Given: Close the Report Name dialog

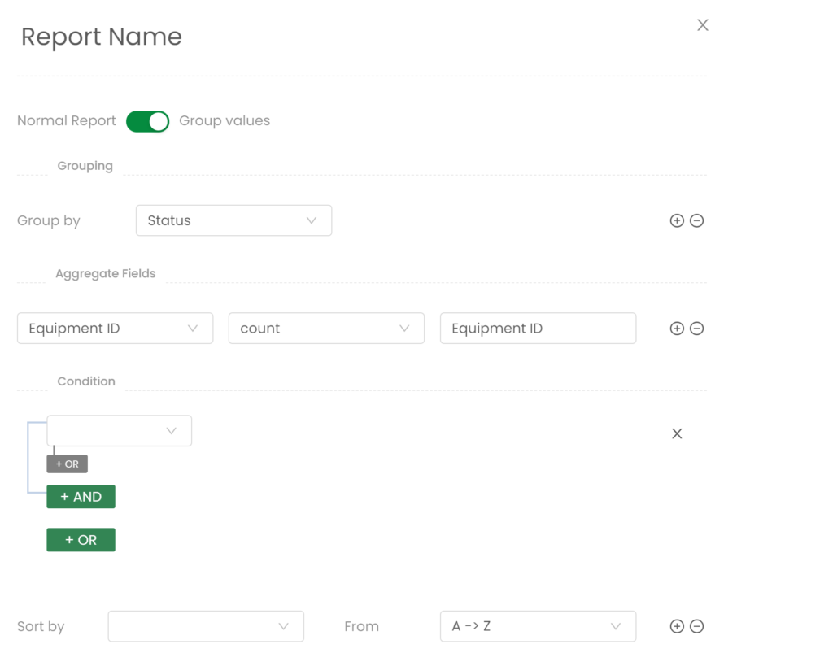Looking at the screenshot, I should click(x=702, y=25).
